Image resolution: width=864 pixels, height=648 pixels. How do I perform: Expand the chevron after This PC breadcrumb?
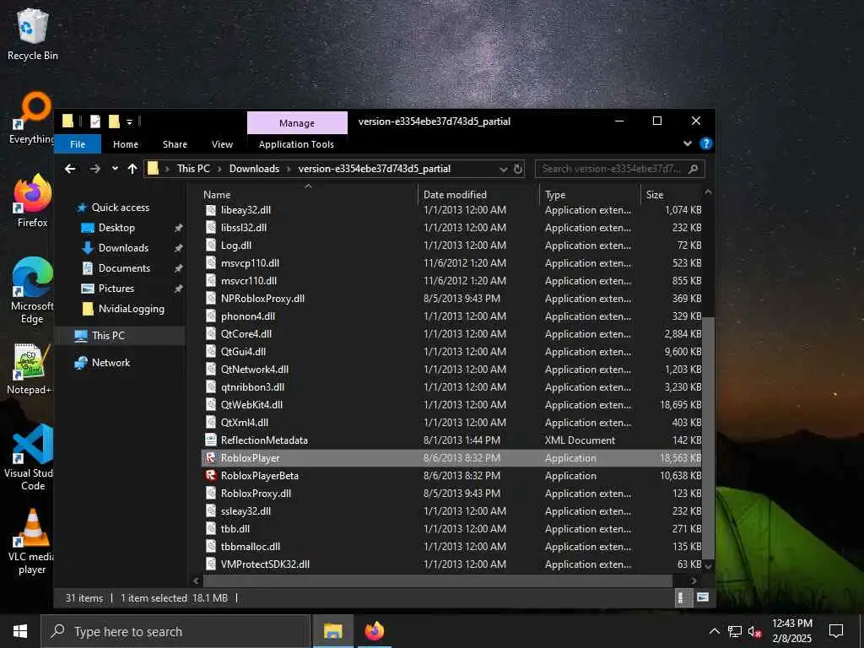click(x=219, y=169)
